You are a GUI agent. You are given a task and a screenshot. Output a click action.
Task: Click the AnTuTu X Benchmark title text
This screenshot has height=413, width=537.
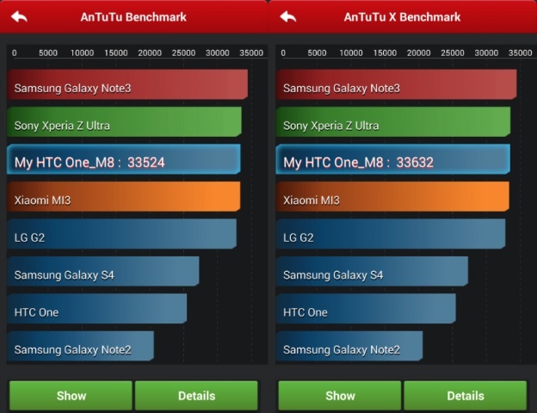[402, 17]
